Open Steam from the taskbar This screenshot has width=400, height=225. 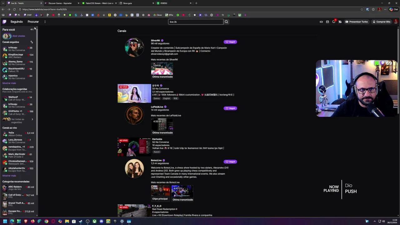[x=81, y=222]
